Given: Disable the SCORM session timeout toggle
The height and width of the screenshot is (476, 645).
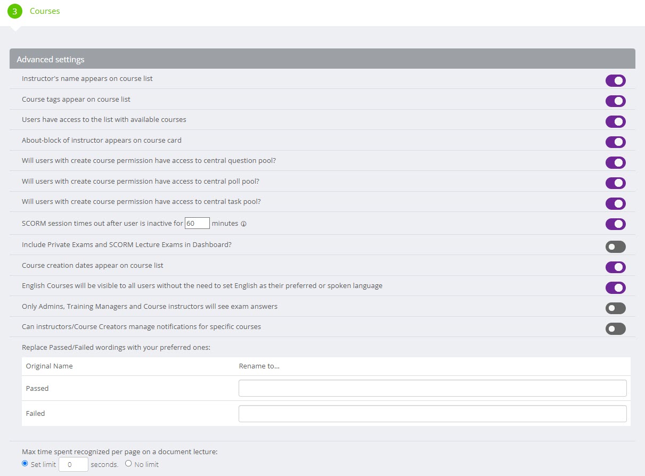Looking at the screenshot, I should pos(615,224).
